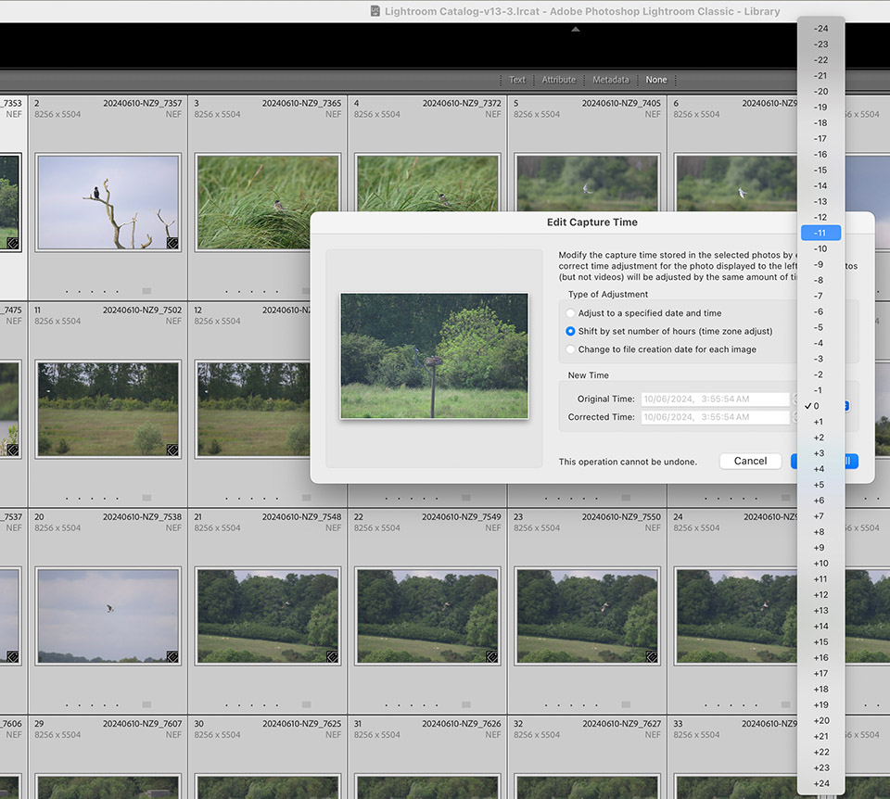This screenshot has width=890, height=799.
Task: Expand the hidden top panel using the triangle
Action: pos(576,29)
